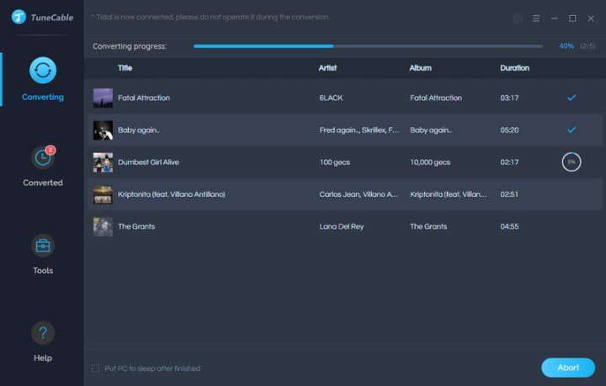Click the 40% progress value

pyautogui.click(x=566, y=46)
